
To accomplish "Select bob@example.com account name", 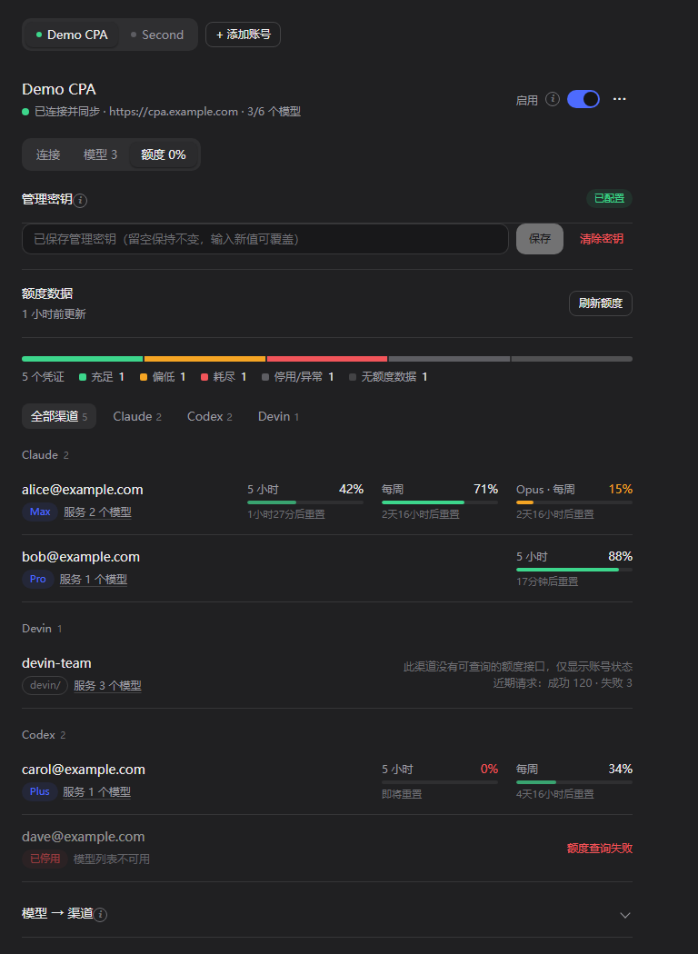I will click(81, 557).
